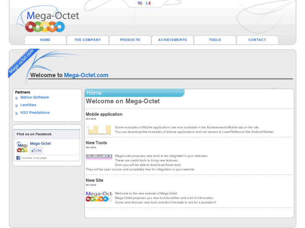The height and width of the screenshot is (228, 305).
Task: Open the TOOLS navigation tab
Action: tap(215, 40)
